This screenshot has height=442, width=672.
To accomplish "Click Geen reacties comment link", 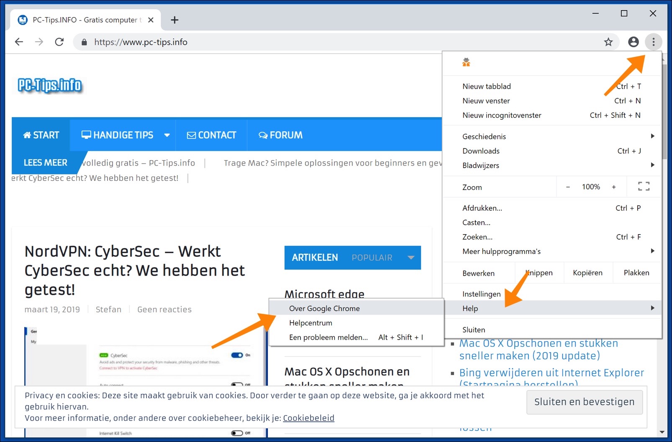I will coord(164,309).
